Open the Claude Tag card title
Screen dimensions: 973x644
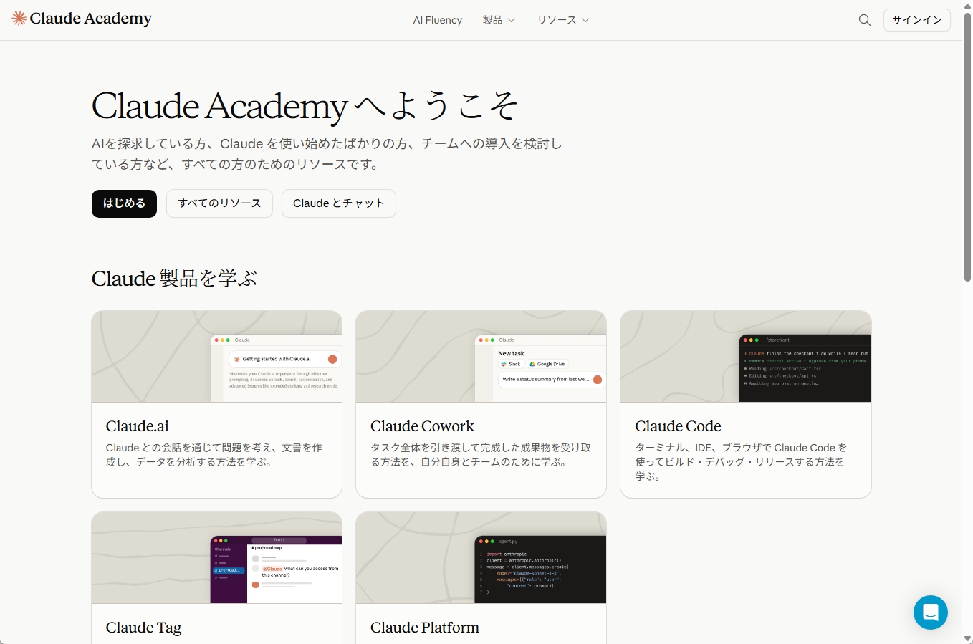(143, 628)
